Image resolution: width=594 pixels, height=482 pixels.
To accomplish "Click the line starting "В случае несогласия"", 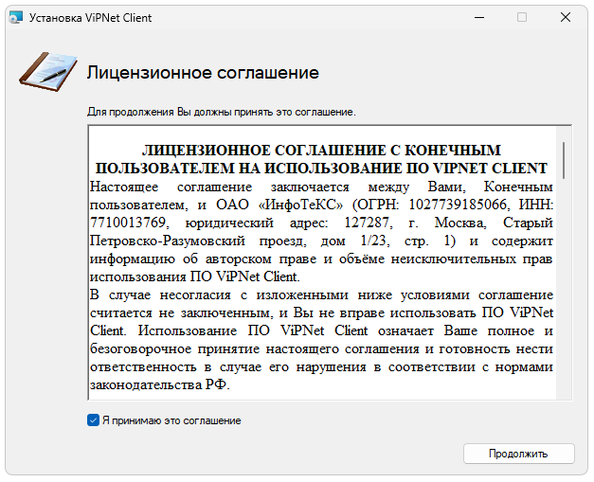I will point(321,295).
